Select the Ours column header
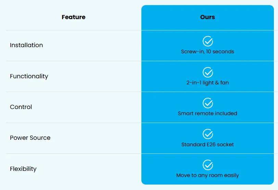Viewport: 278px width, 190px height. tap(207, 17)
